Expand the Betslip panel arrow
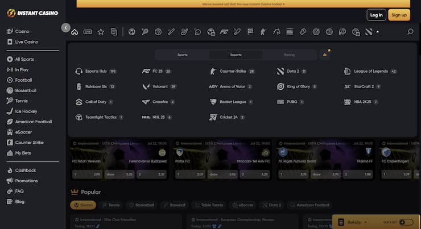Screen dimensions: 421x229 pyautogui.click(x=365, y=222)
